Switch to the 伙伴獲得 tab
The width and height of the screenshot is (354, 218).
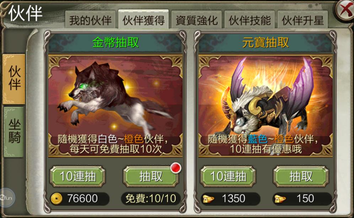pos(143,19)
